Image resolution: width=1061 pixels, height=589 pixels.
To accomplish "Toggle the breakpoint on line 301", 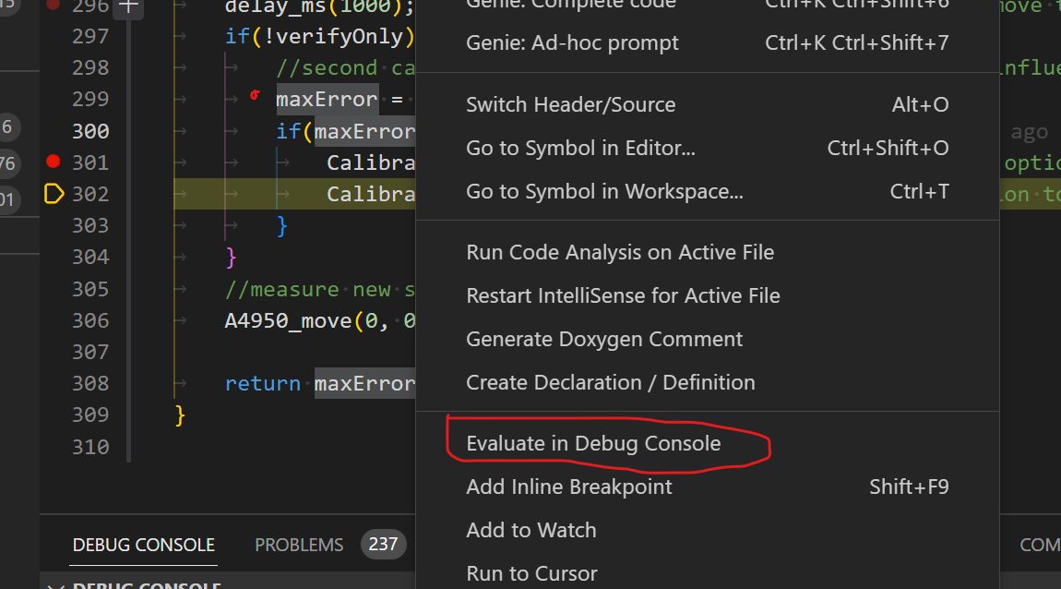I will 54,162.
